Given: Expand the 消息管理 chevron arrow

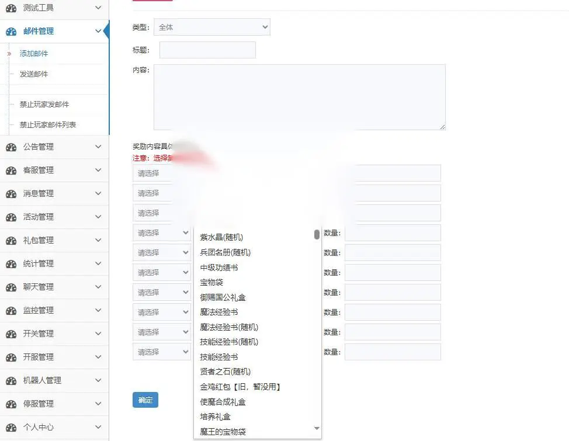Looking at the screenshot, I should 98,193.
